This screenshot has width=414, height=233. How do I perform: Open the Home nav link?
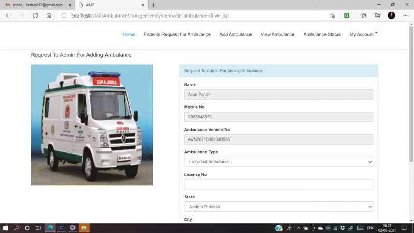128,34
